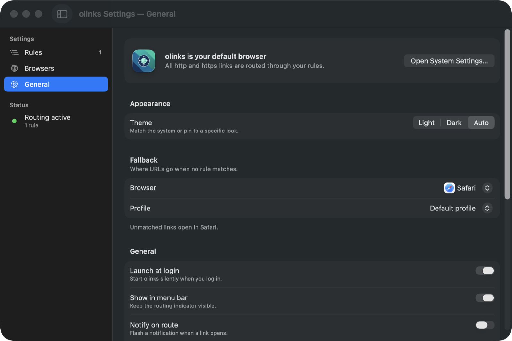The height and width of the screenshot is (341, 512).
Task: Click the olinks app icon
Action: tap(144, 61)
